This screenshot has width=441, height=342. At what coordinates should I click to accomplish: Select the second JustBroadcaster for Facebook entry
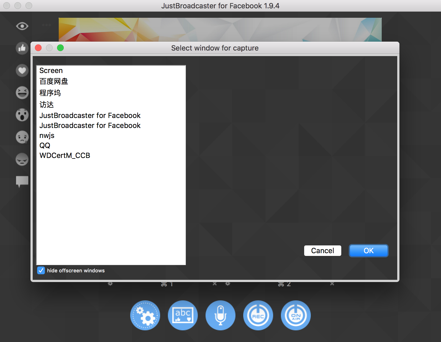111,125
